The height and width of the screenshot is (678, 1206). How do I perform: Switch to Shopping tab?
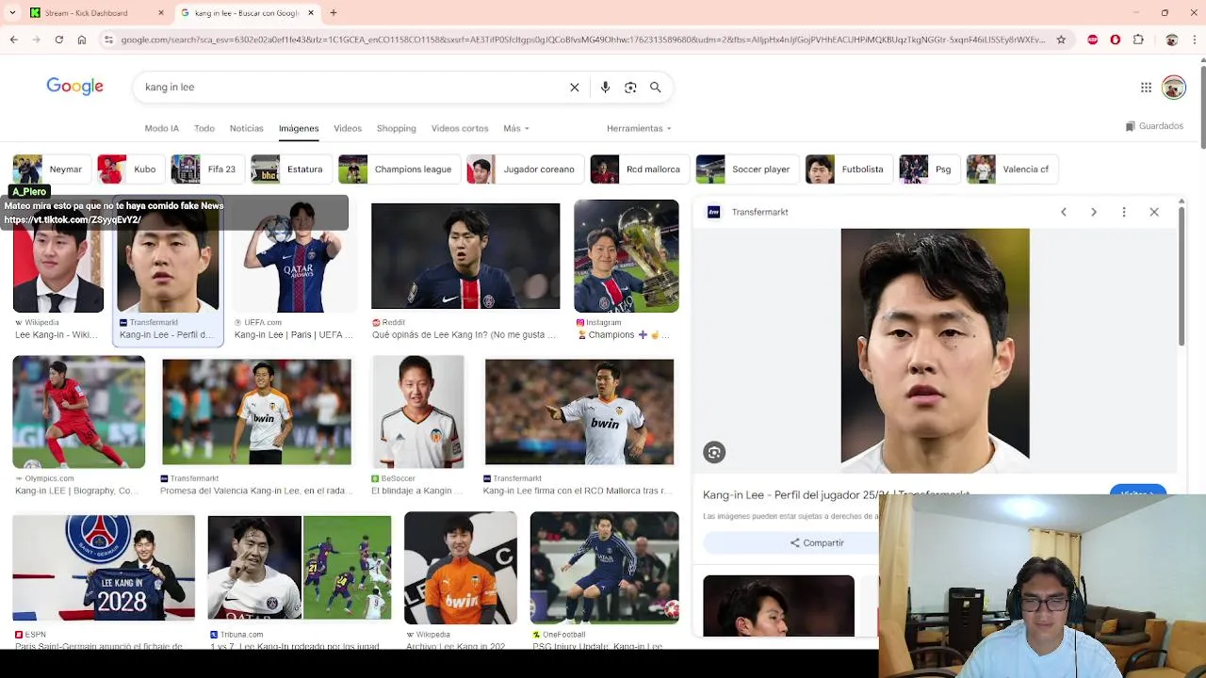click(396, 128)
